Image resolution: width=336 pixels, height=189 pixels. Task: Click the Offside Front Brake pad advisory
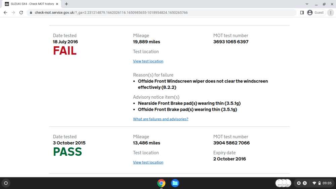click(x=187, y=109)
